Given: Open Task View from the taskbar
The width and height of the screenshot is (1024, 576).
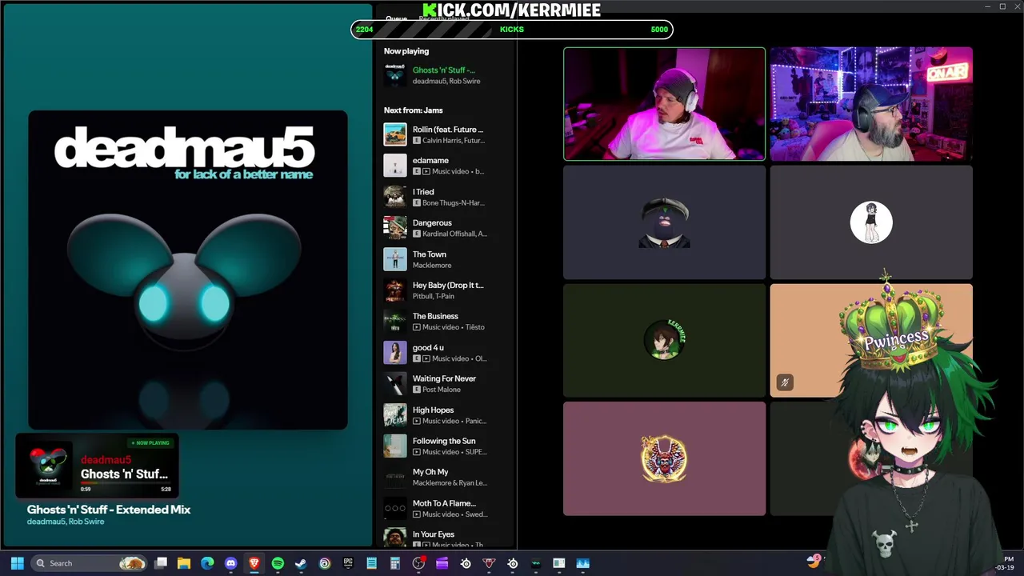Looking at the screenshot, I should point(161,563).
